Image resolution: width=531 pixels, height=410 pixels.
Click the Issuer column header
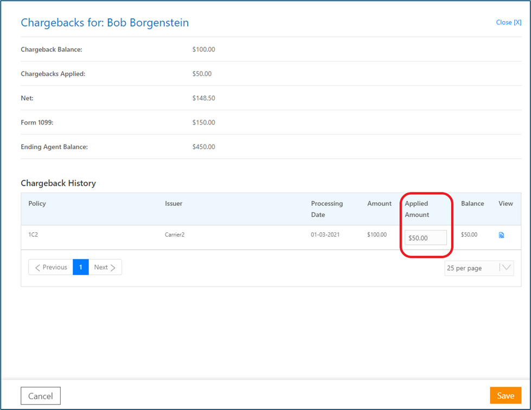[174, 203]
